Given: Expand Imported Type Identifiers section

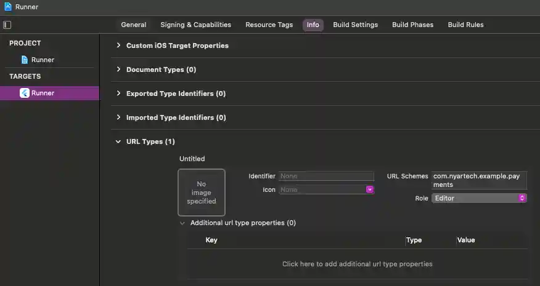Looking at the screenshot, I should pyautogui.click(x=119, y=117).
